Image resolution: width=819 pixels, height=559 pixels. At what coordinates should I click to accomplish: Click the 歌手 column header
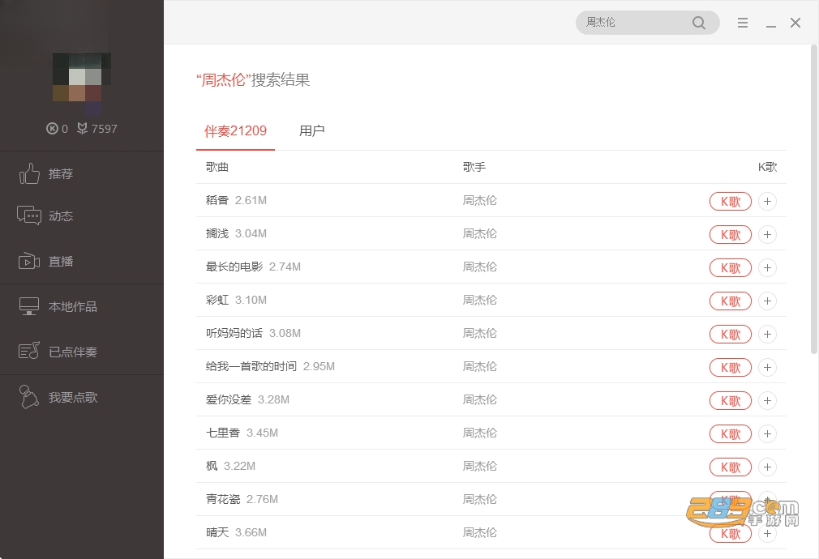[474, 167]
